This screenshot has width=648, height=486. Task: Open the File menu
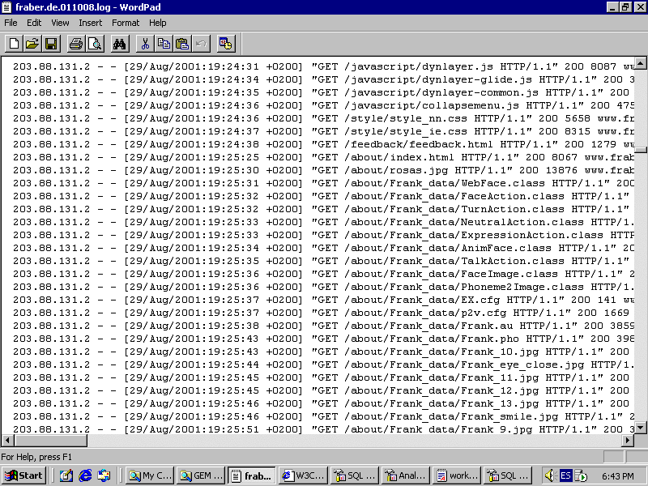pos(11,23)
